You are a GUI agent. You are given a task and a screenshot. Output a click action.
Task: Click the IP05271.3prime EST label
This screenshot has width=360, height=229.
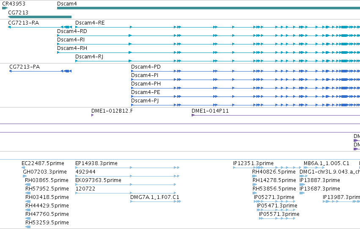274,197
